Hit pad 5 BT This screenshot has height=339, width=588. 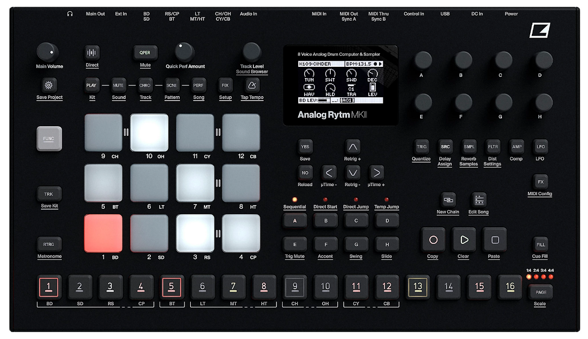click(x=103, y=183)
